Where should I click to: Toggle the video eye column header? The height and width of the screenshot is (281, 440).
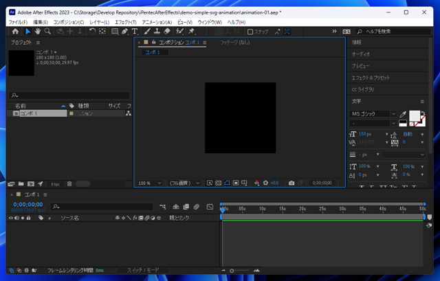coord(11,218)
